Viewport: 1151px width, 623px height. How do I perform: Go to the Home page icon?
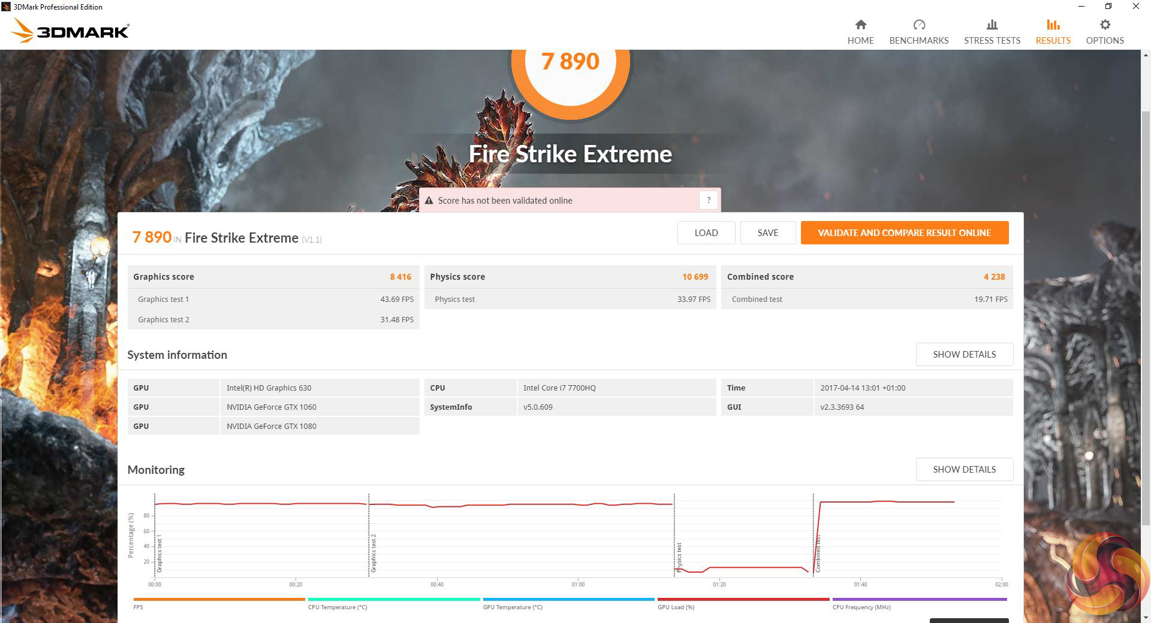[x=860, y=25]
